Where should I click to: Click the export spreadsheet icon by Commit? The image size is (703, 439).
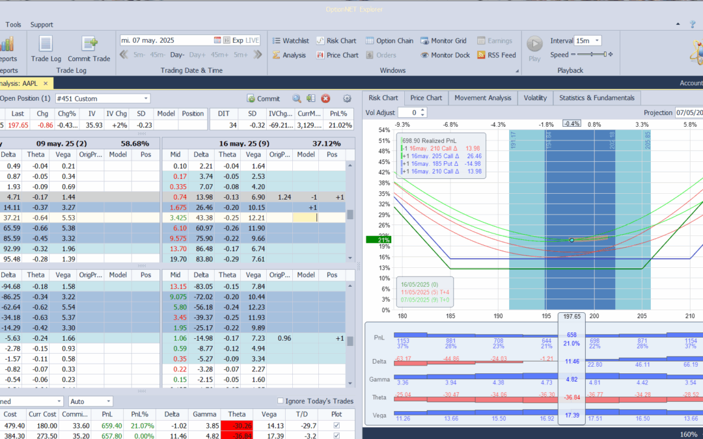(310, 99)
